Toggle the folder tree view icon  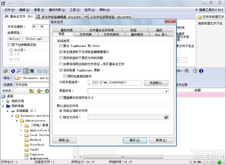click(26, 71)
